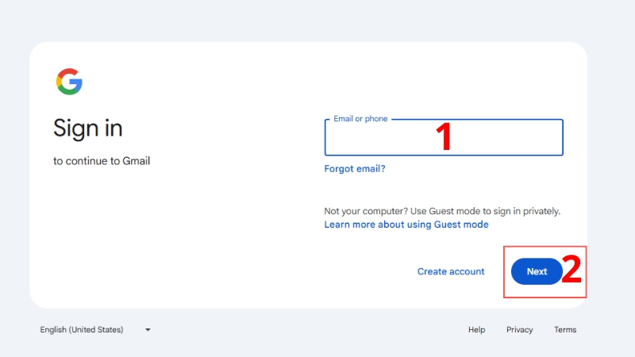Click the "to continue to Gmail" text
Screen dimensions: 635x357
[x=102, y=161]
